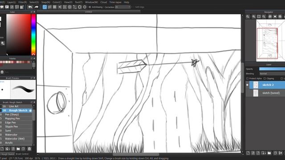
Task: Flip canvas horizontally in the Navigator
Action: 275,16
